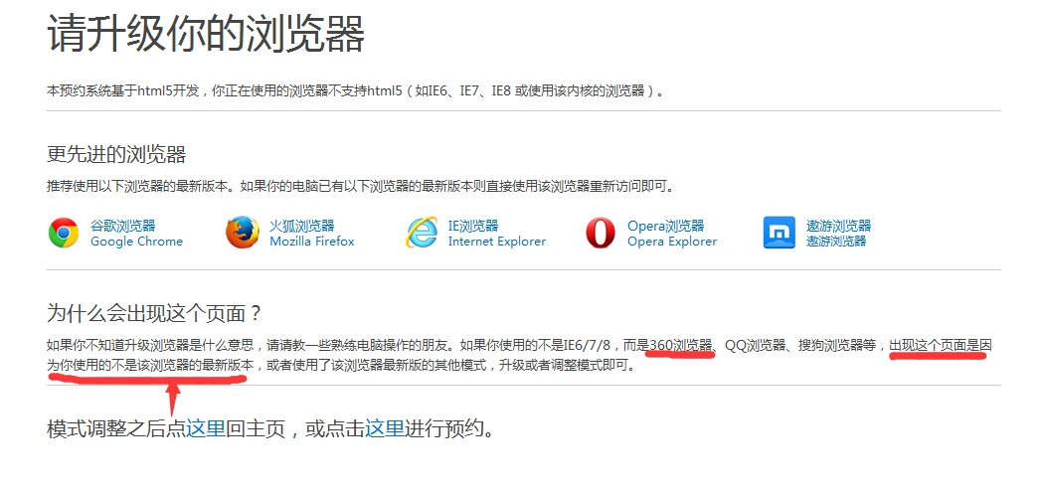This screenshot has width=1041, height=492.
Task: Open the IE浏览器 link
Action: (x=473, y=226)
